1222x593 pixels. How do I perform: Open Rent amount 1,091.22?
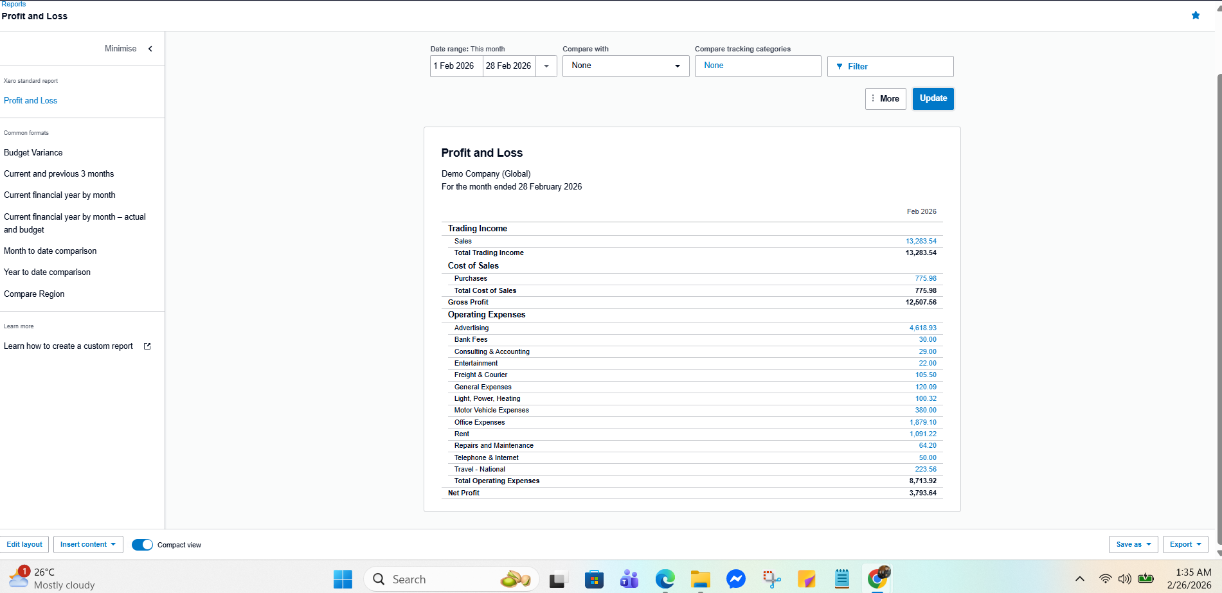922,434
